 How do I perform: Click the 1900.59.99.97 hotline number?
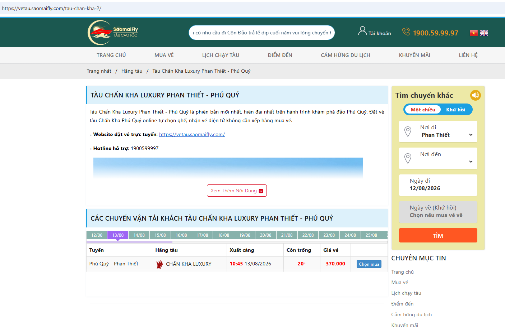436,33
